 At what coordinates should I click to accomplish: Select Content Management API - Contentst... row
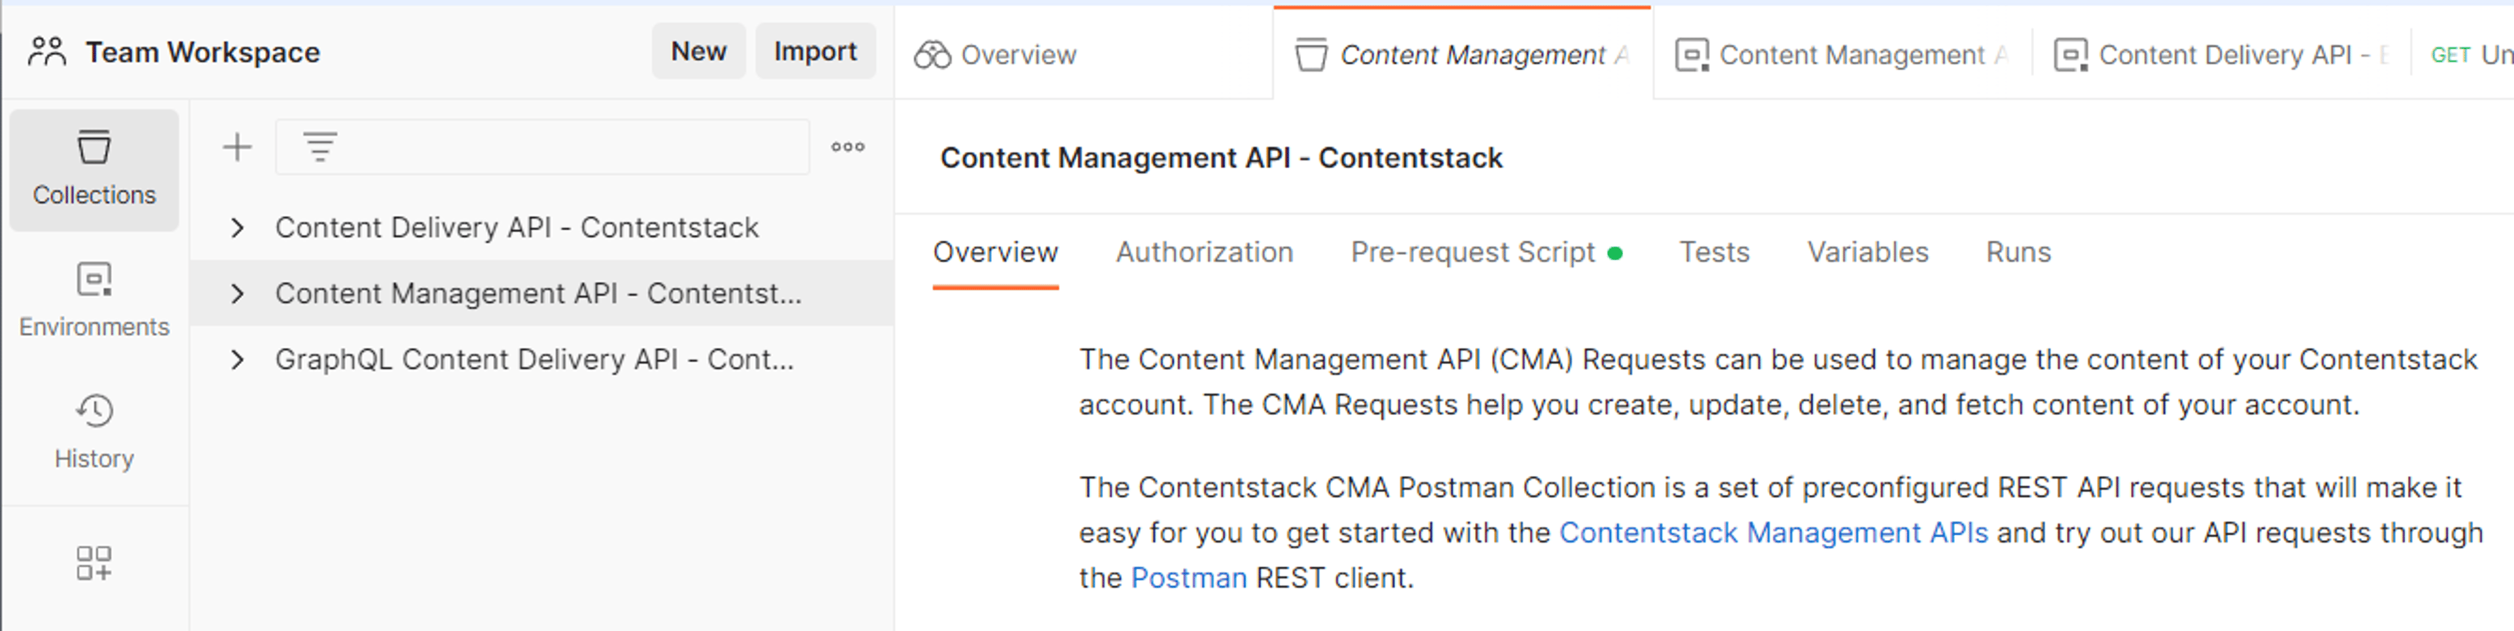coord(541,293)
